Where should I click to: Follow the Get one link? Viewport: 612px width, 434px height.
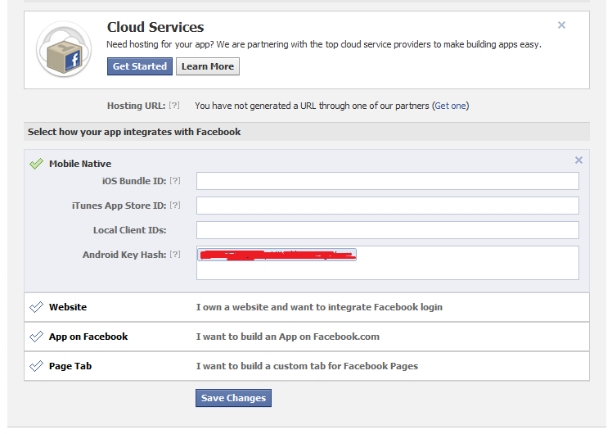(x=450, y=106)
